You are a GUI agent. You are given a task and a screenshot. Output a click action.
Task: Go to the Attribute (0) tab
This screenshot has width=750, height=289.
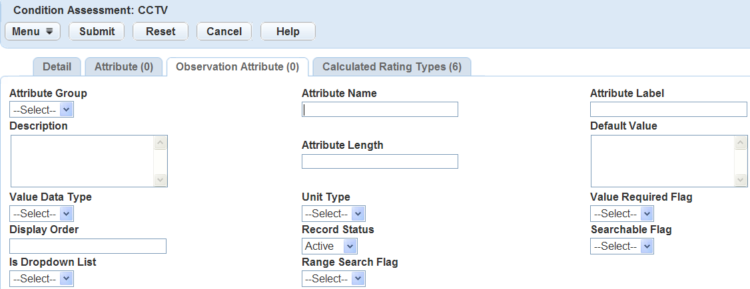click(x=124, y=66)
